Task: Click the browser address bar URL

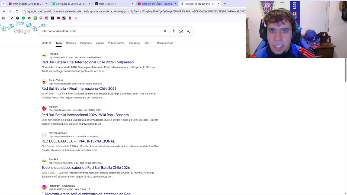Action: click(x=137, y=11)
